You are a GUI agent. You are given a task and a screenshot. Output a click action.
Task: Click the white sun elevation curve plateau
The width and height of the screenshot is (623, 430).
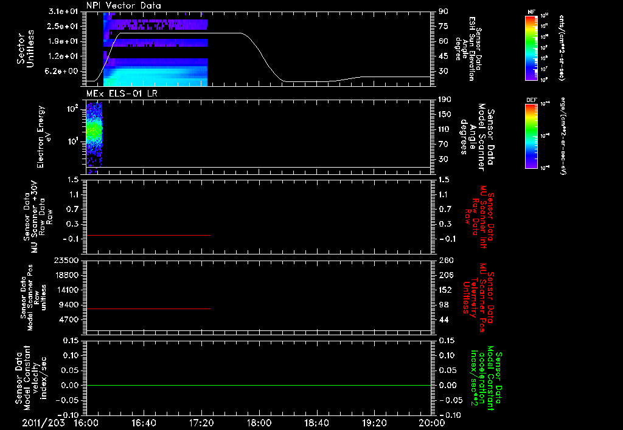[x=181, y=33]
